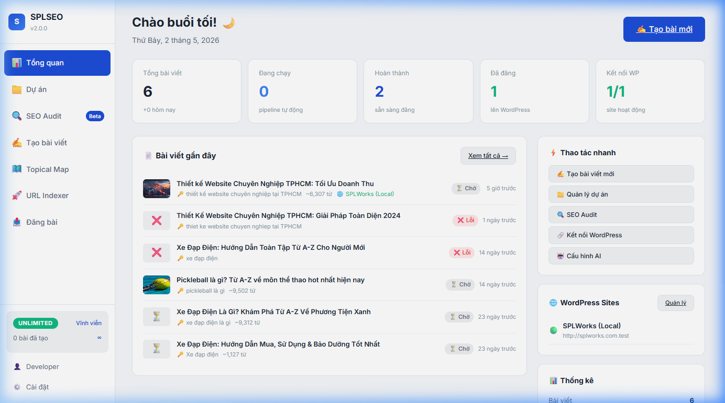Click the URL Indexer rocket icon
The height and width of the screenshot is (403, 725).
click(x=17, y=195)
